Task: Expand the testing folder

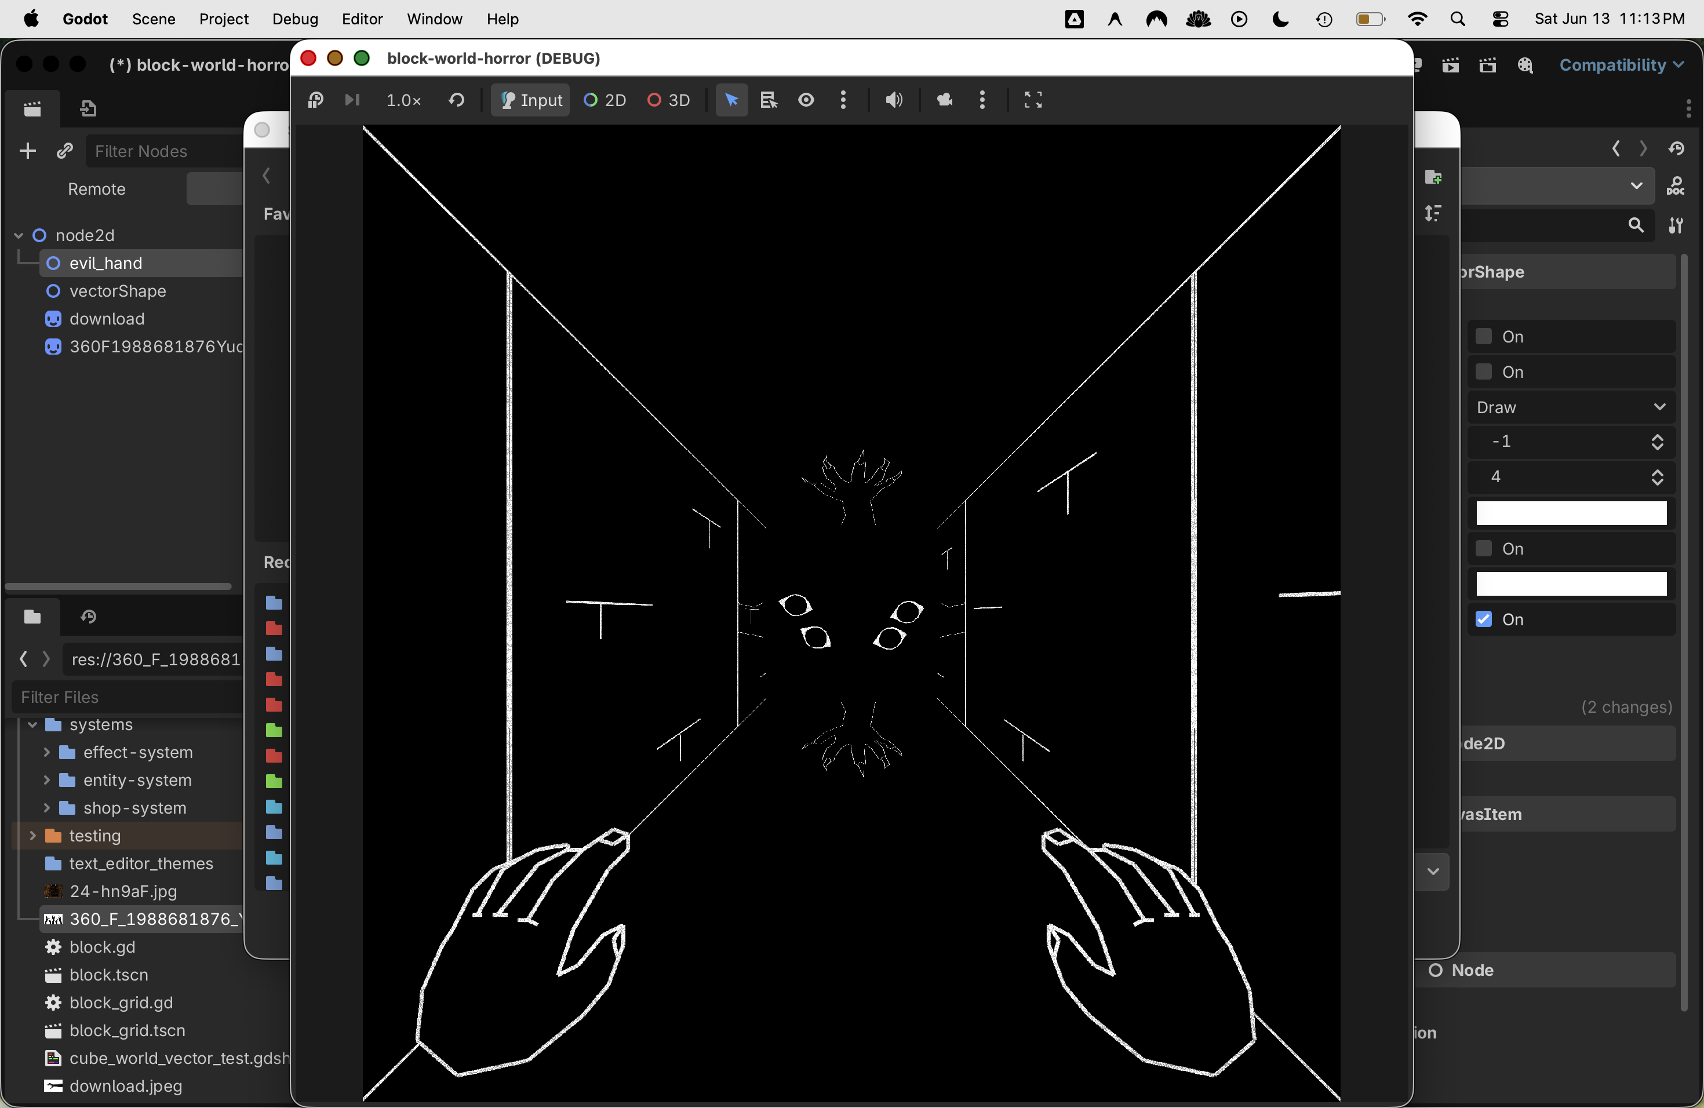Action: tap(32, 836)
